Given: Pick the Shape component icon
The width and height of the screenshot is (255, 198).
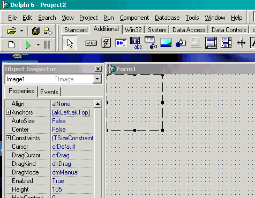Looking at the screenshot, I should pyautogui.click(x=181, y=43).
